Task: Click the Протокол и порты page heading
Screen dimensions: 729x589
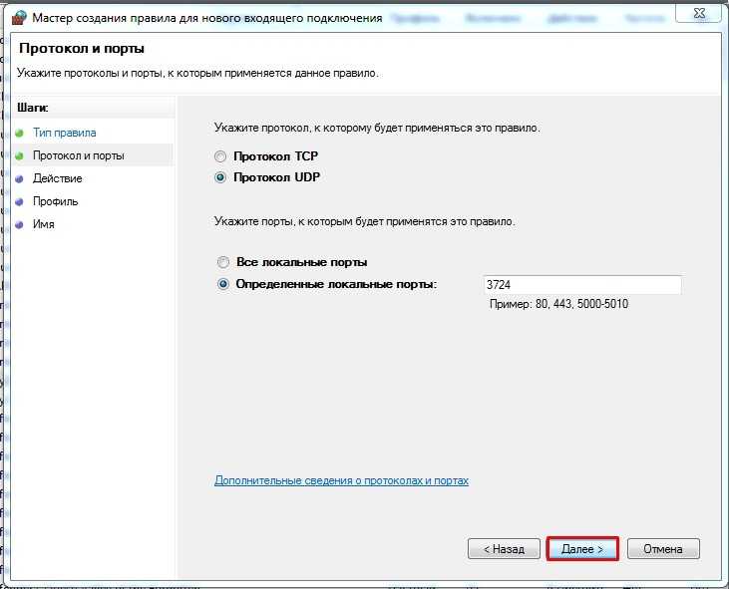Action: pos(82,49)
